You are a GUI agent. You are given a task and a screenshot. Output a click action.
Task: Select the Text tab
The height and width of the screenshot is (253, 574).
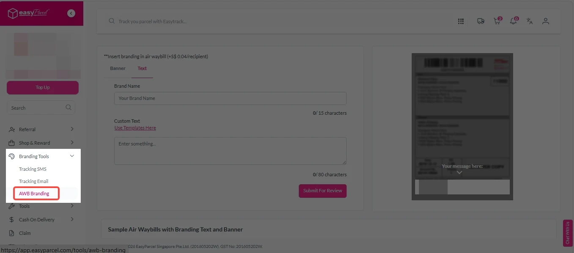[142, 68]
